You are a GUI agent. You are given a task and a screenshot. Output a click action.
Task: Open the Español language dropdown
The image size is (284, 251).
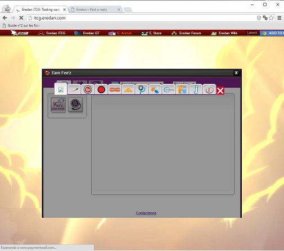(x=184, y=83)
